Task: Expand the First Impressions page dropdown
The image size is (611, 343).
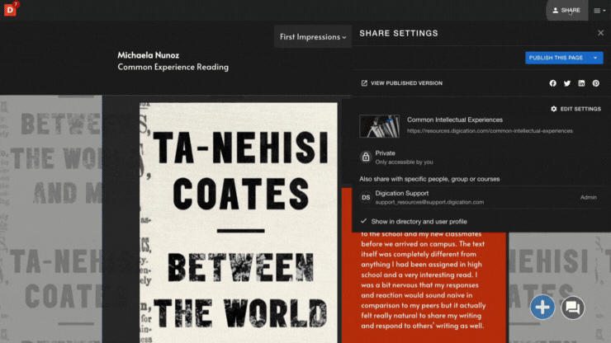Action: 313,37
